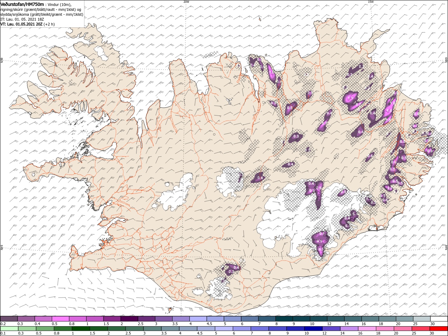Click the 0.1 value under the rain scale
Viewport: 448px width, 336px height.
coord(3,334)
